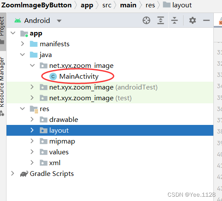Image resolution: width=222 pixels, height=201 pixels.
Task: Click the manifests blue folder icon
Action: coord(34,44)
